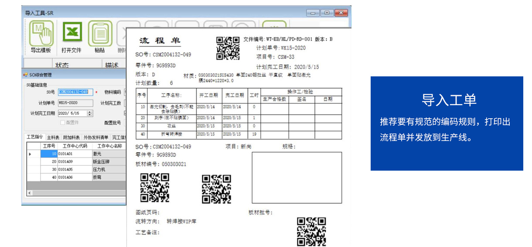Image resolution: width=532 pixels, height=247 pixels.
Task: Click the 钣金压铆 work center name cell
Action: point(109,161)
